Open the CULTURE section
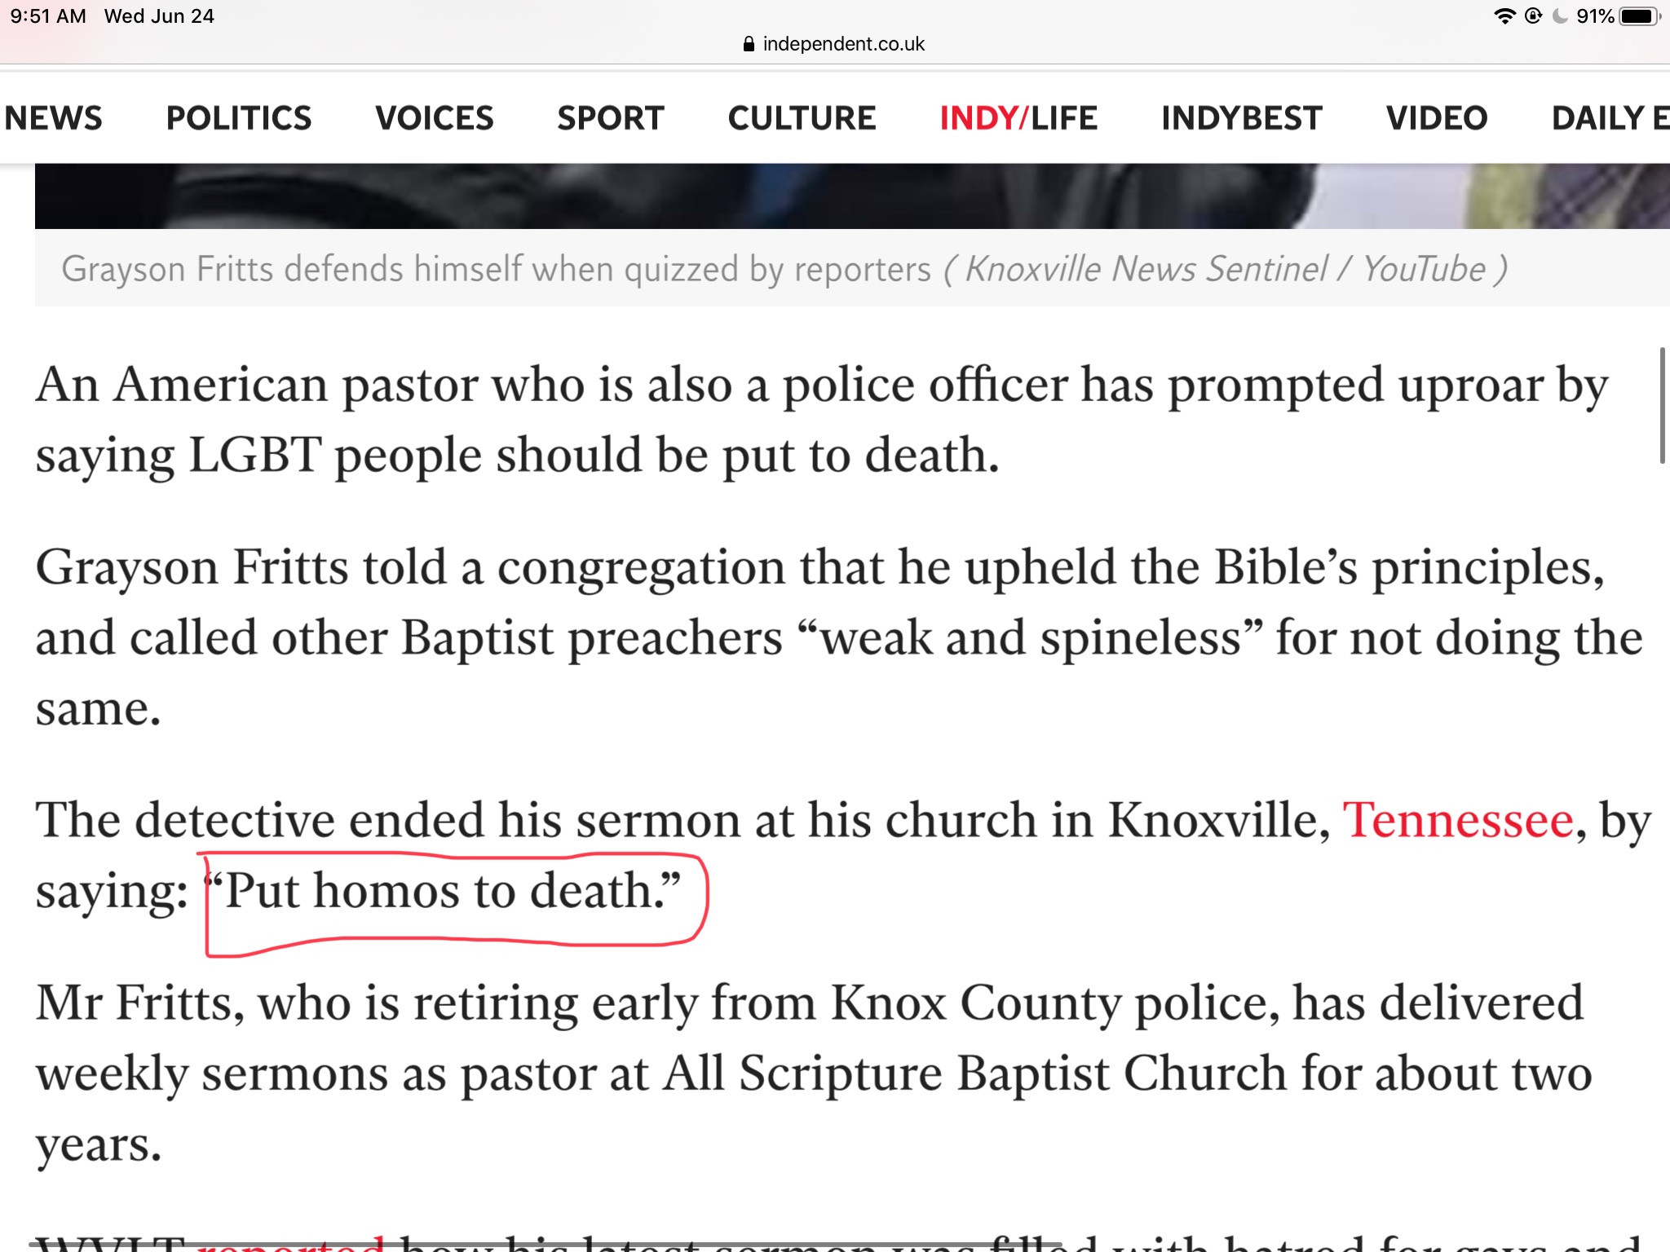The height and width of the screenshot is (1252, 1670). [x=802, y=118]
